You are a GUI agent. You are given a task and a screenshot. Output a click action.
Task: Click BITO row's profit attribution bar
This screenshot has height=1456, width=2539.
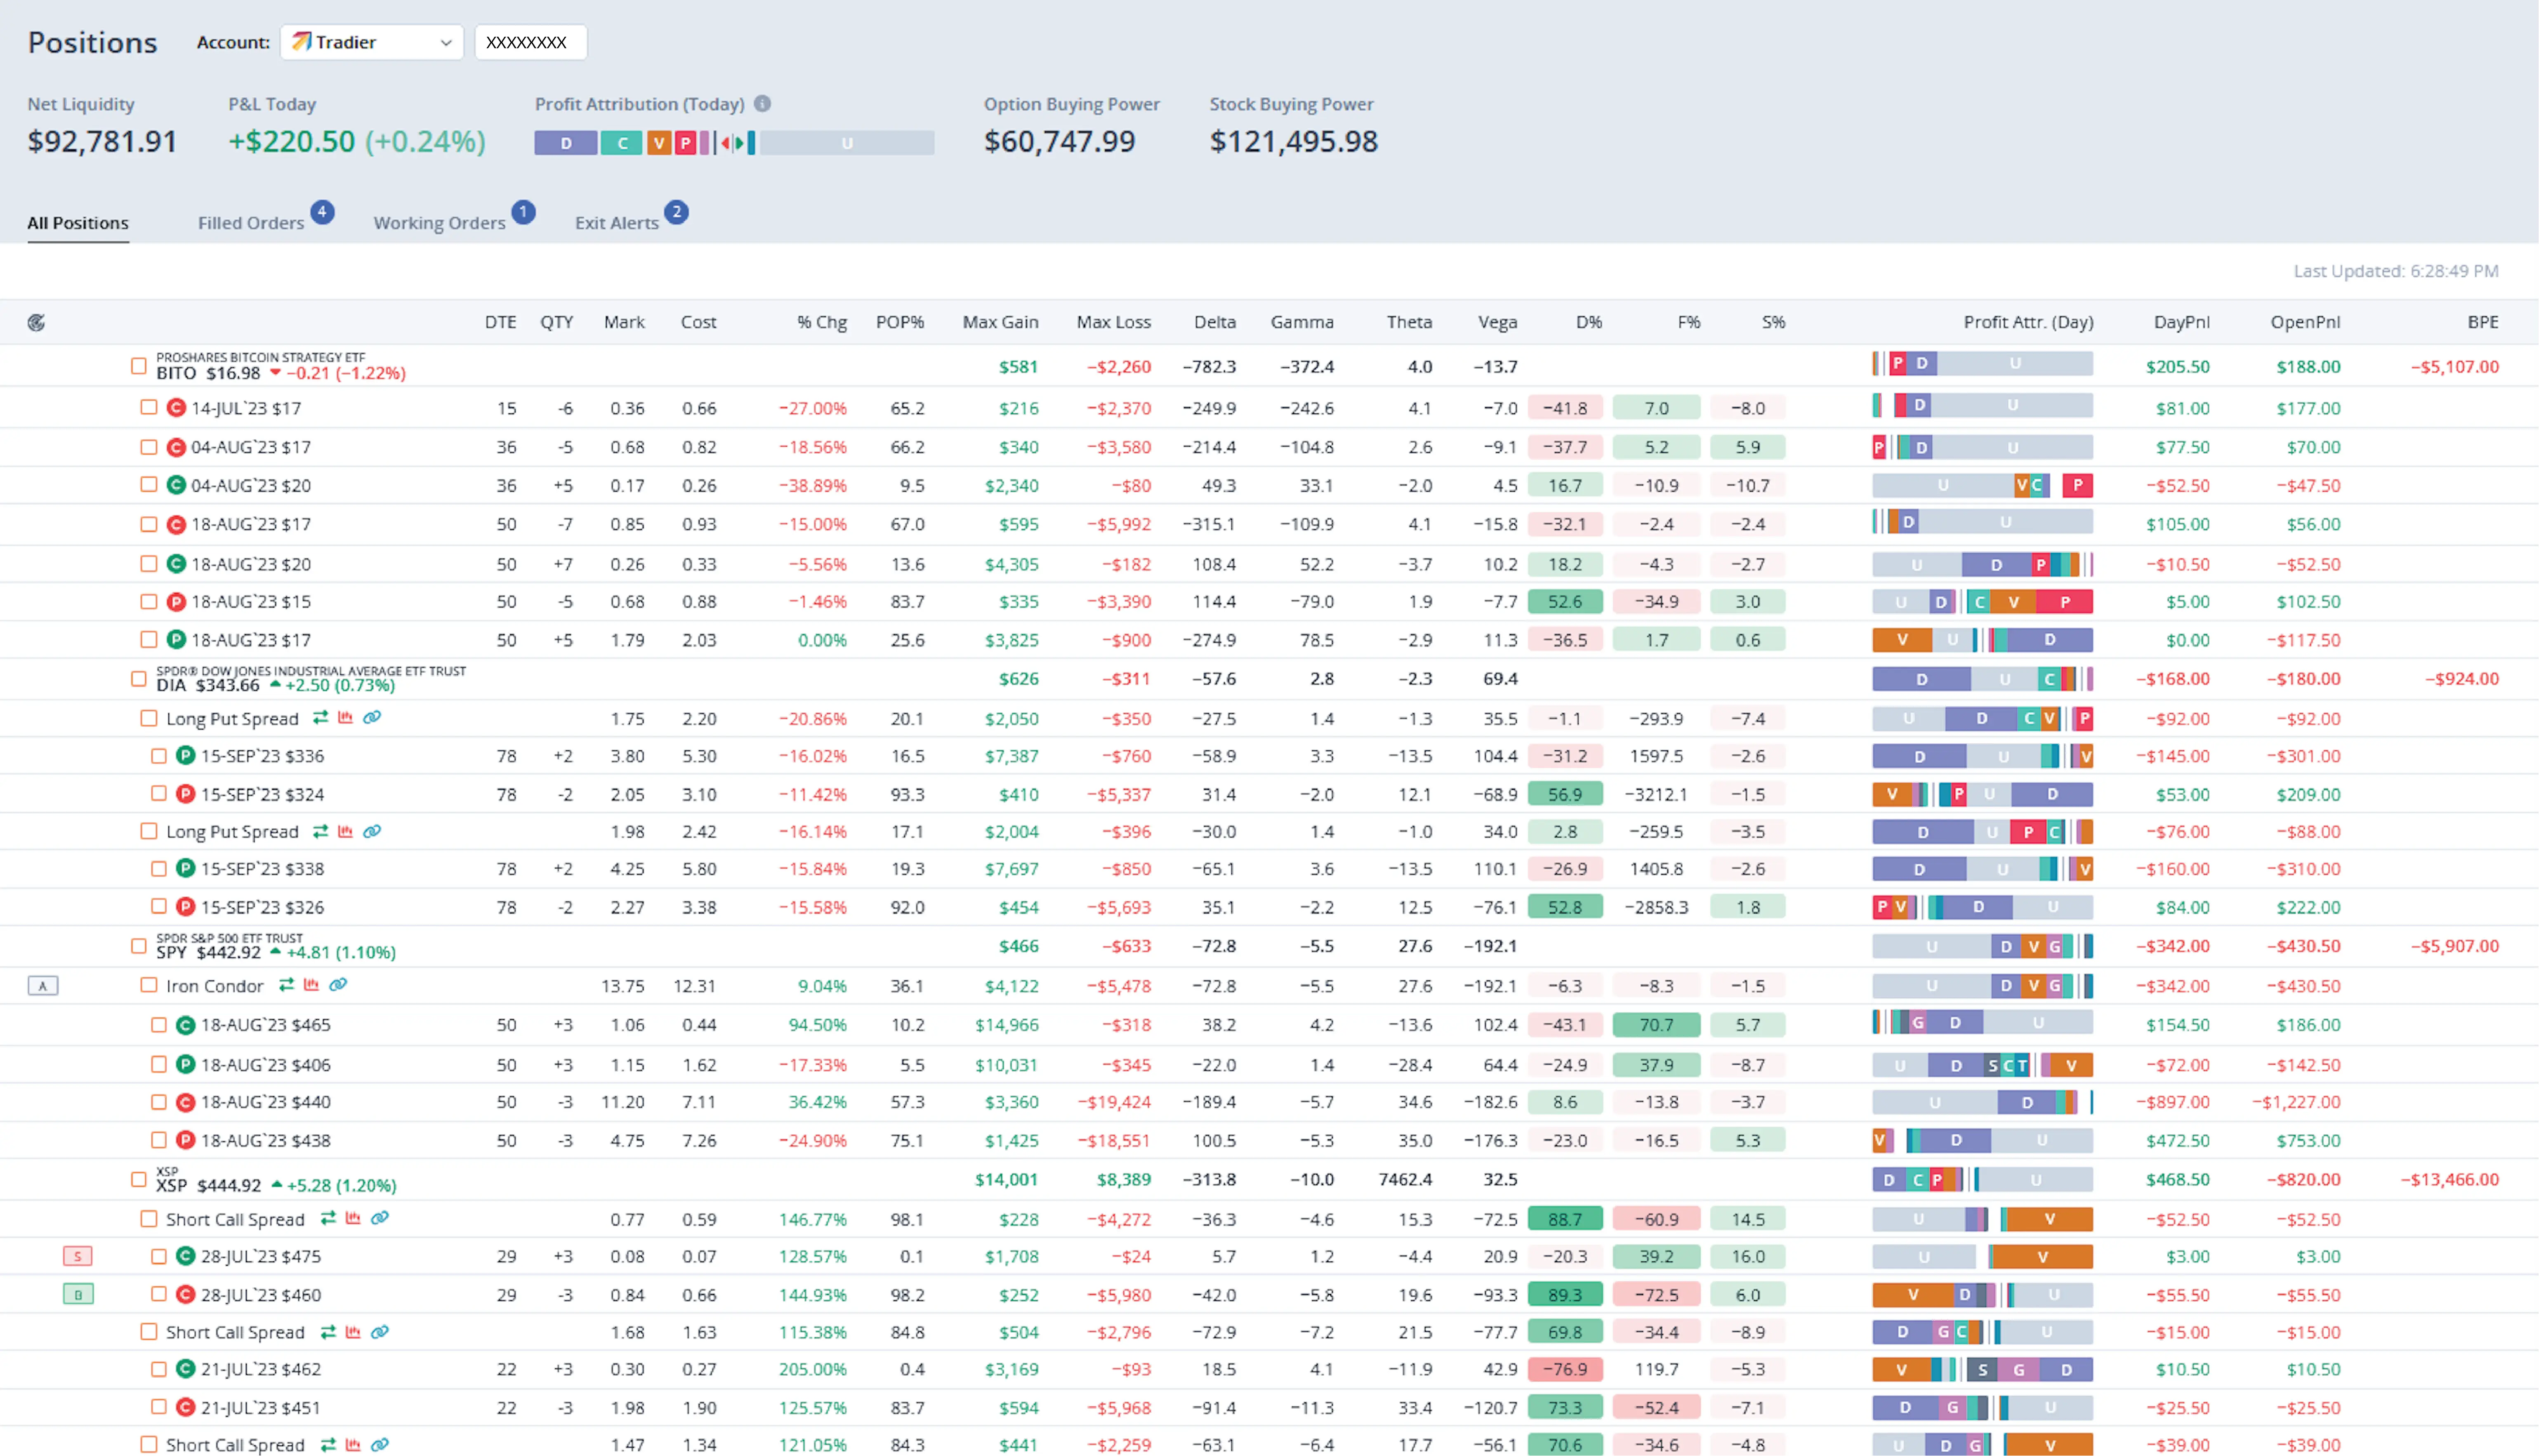pyautogui.click(x=1982, y=364)
